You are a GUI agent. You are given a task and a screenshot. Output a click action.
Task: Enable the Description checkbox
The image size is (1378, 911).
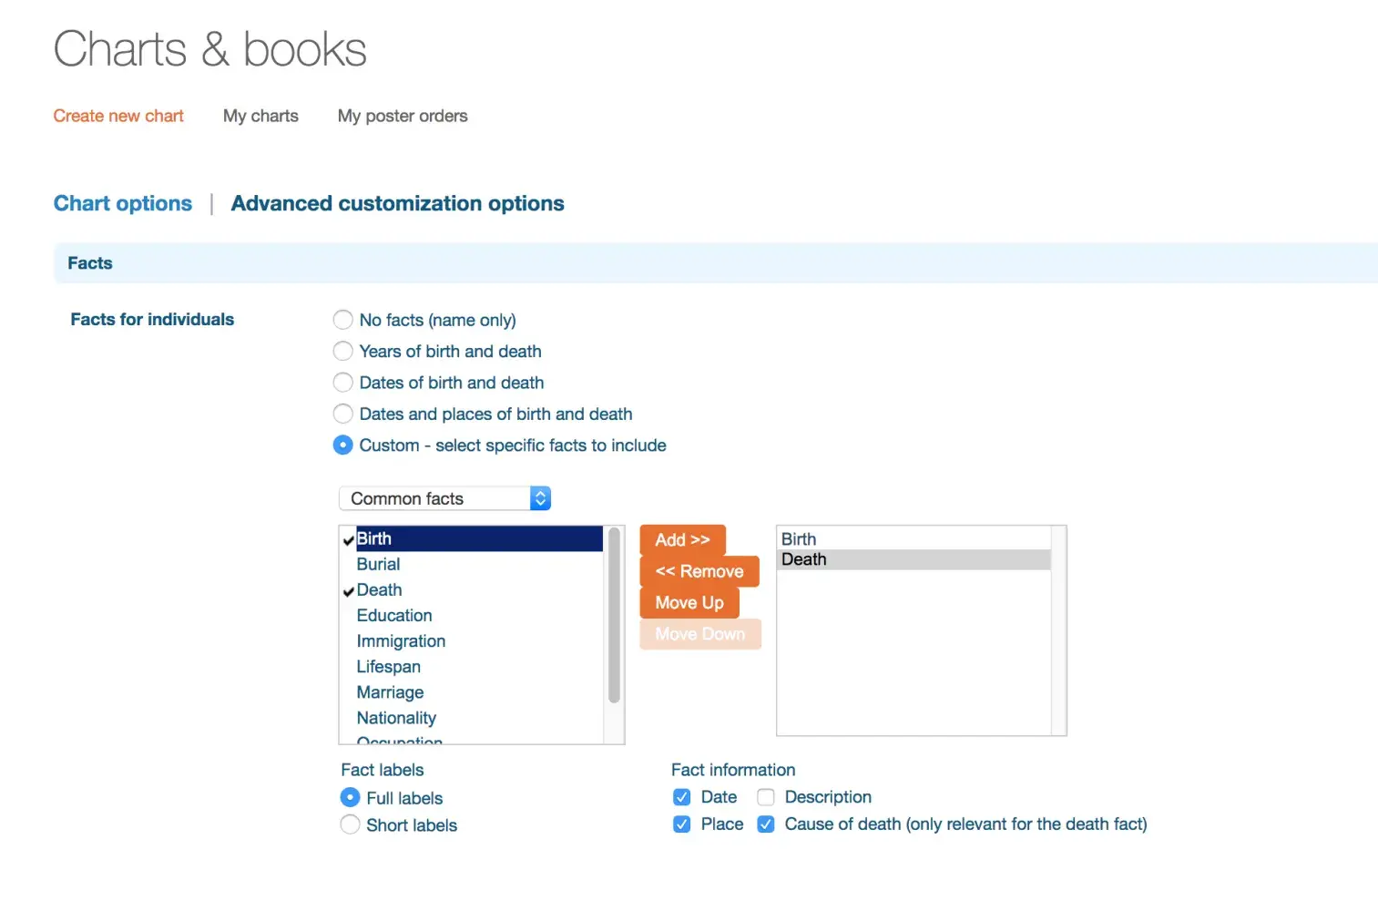(766, 797)
